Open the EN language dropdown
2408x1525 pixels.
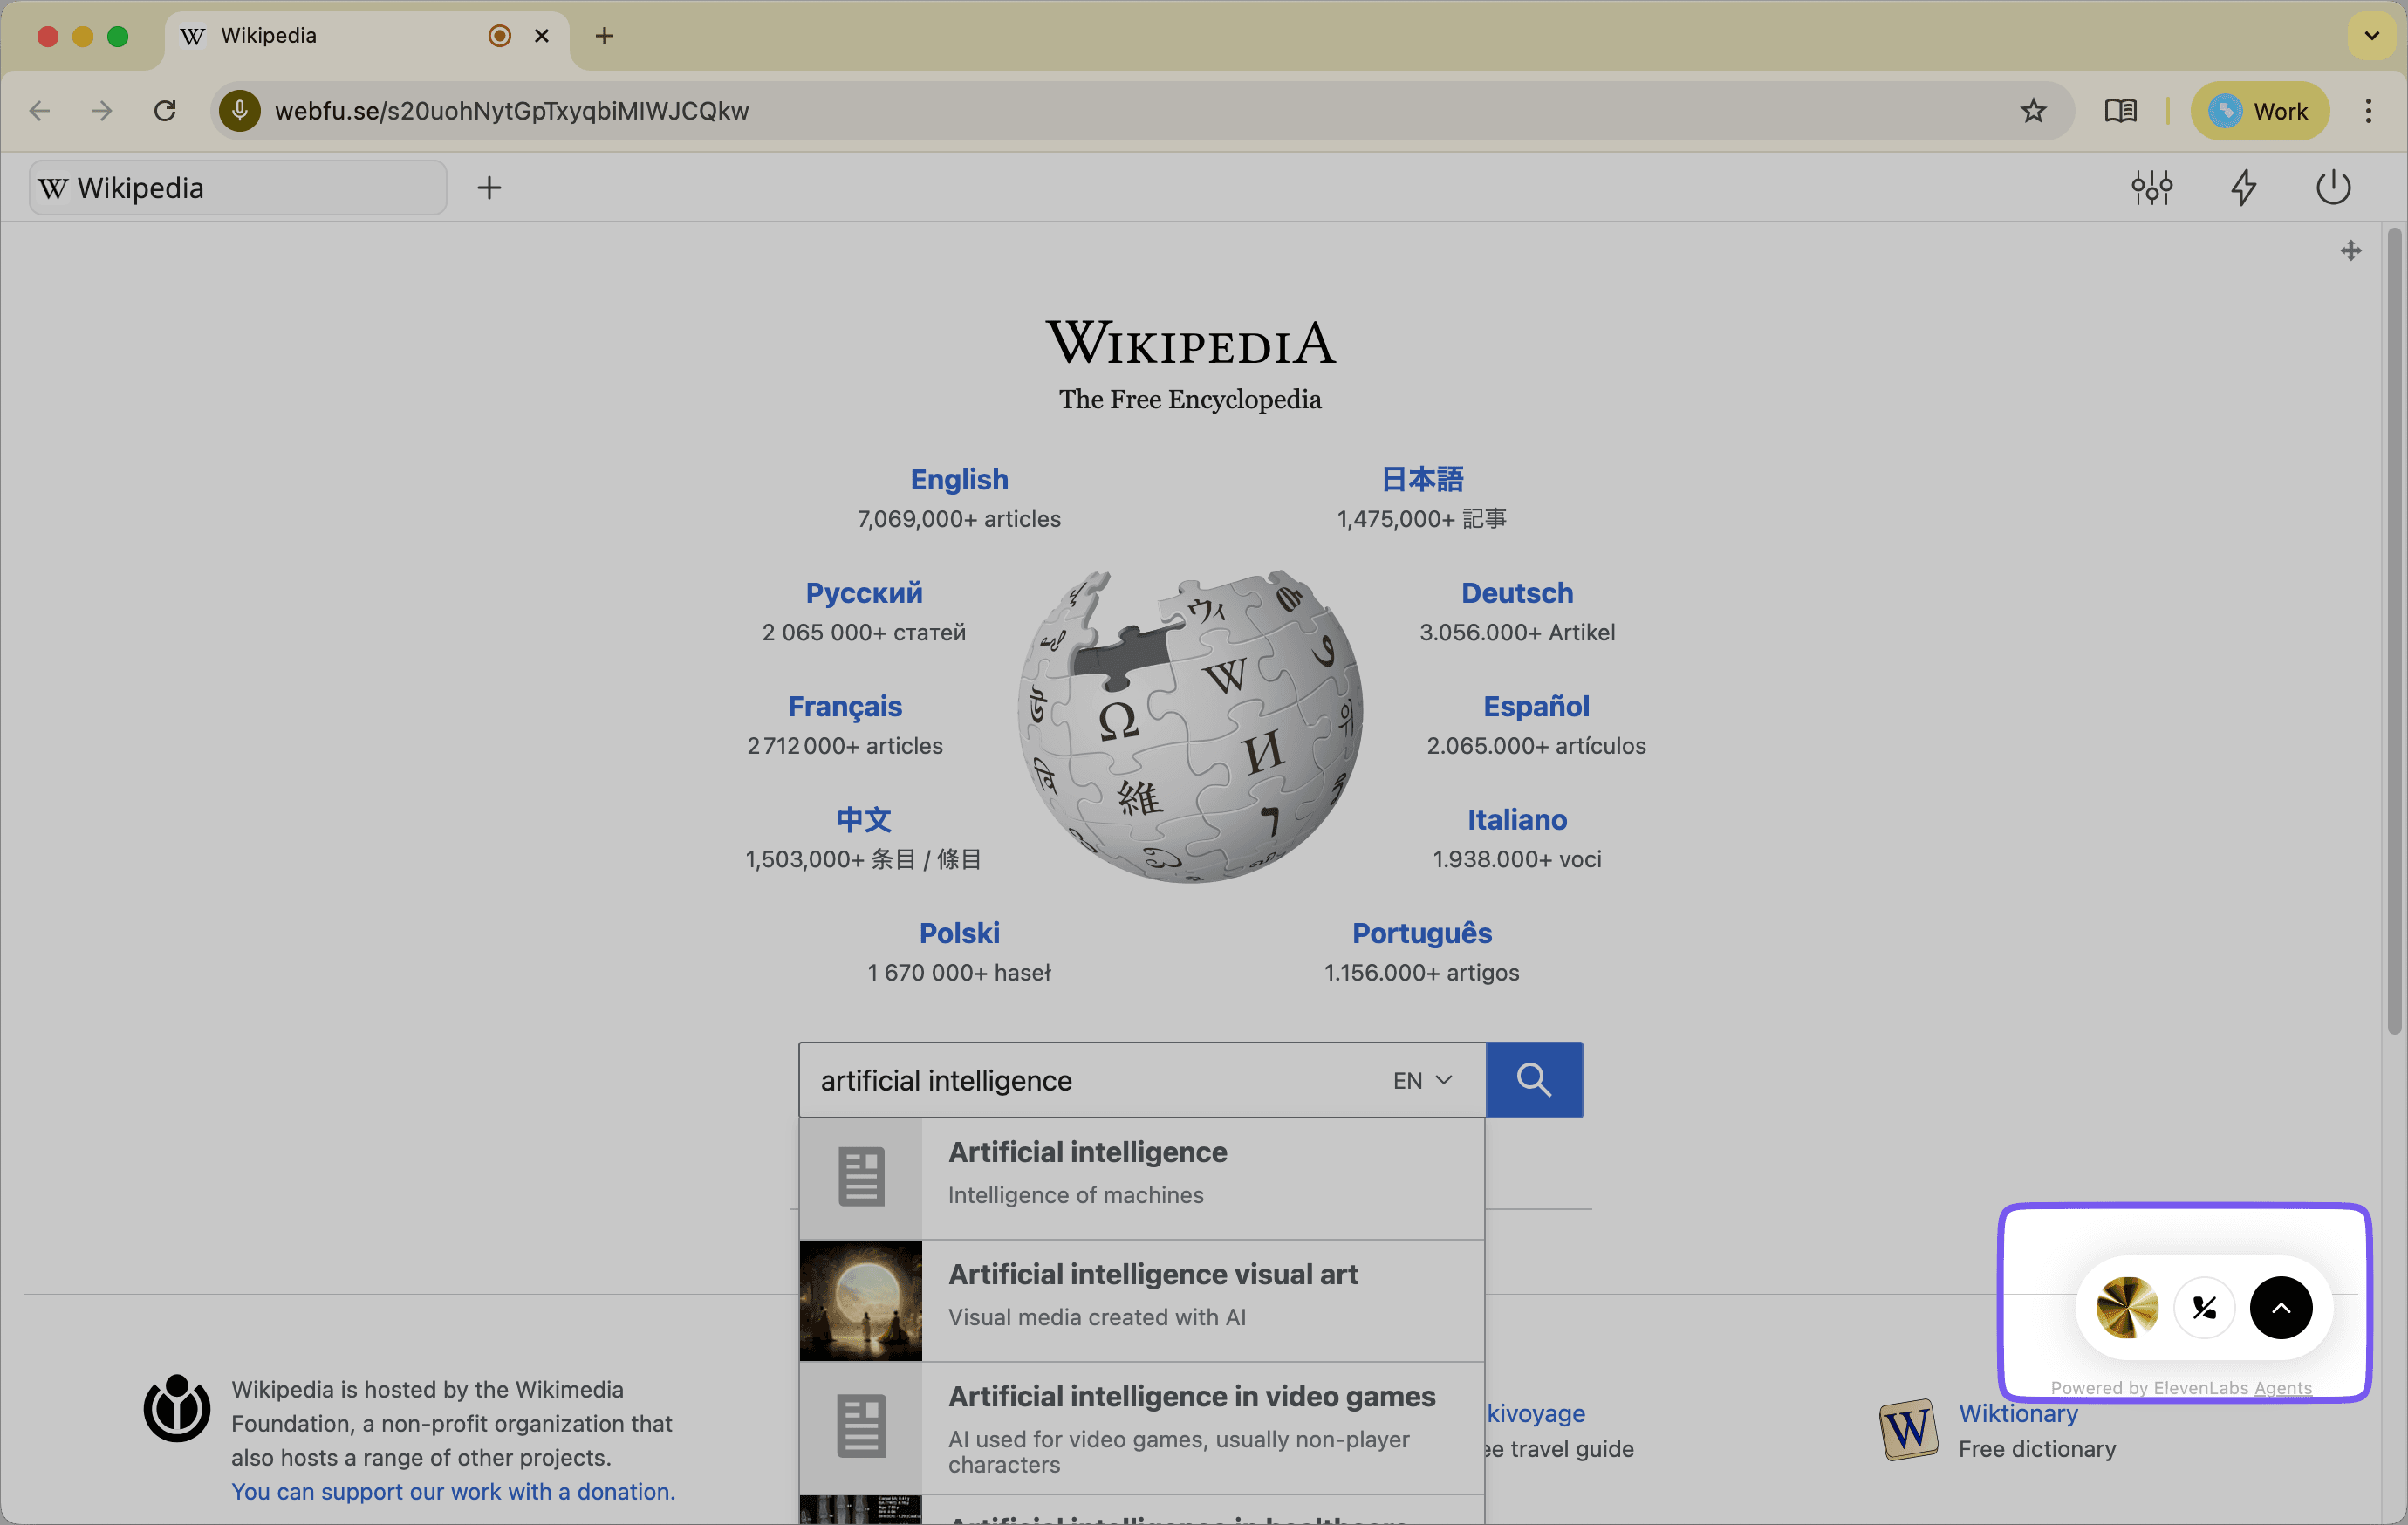pyautogui.click(x=1422, y=1080)
